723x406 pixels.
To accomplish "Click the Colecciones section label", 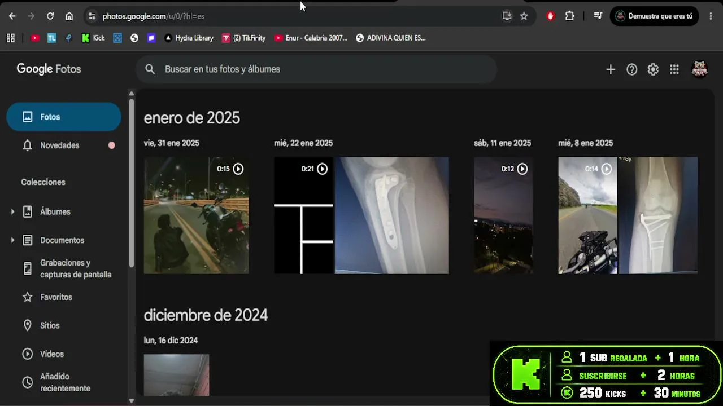I will click(x=43, y=182).
